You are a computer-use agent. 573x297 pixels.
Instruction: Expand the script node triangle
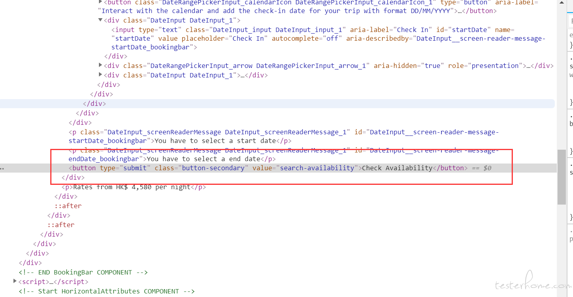point(15,282)
